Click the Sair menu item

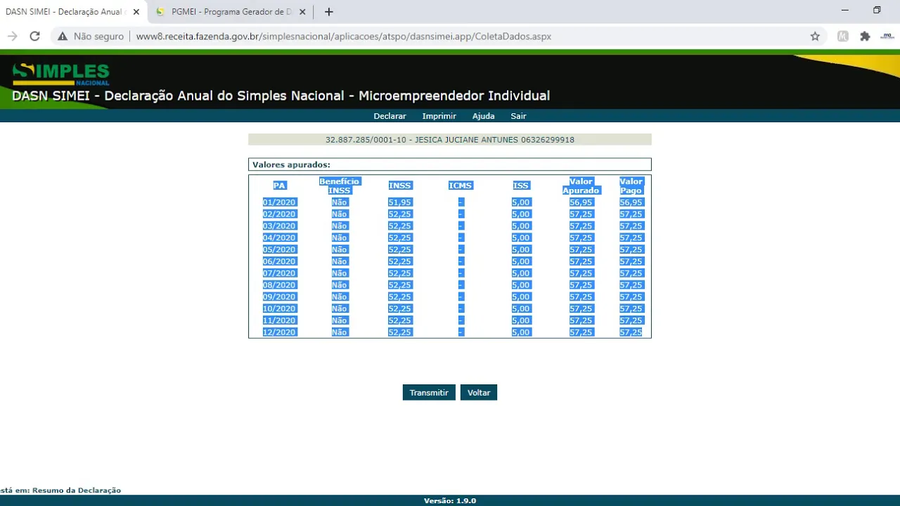click(518, 116)
